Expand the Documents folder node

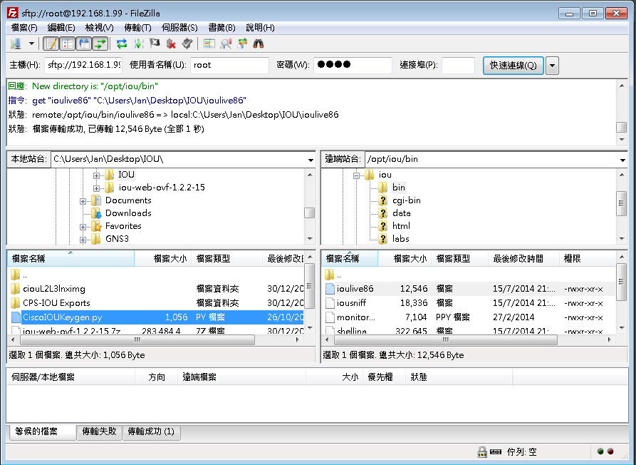click(x=83, y=201)
